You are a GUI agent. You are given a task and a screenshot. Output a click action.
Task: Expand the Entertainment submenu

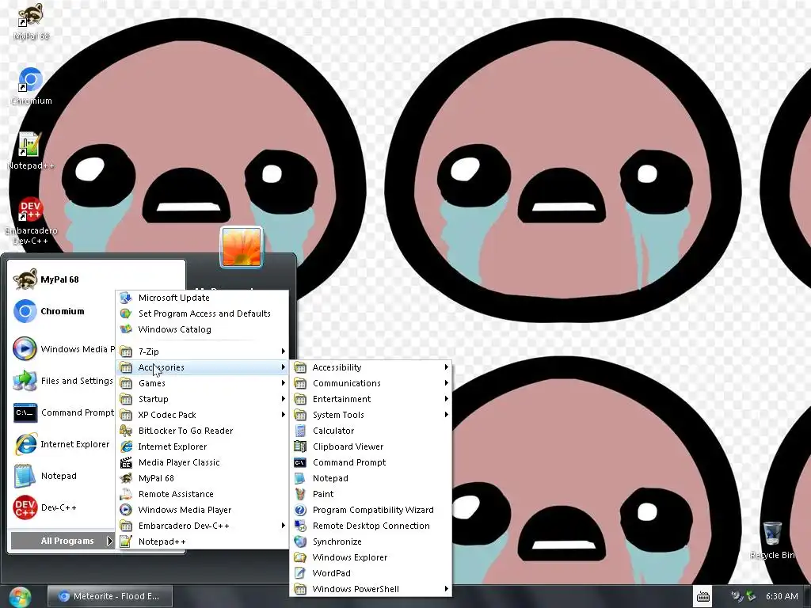tap(371, 399)
